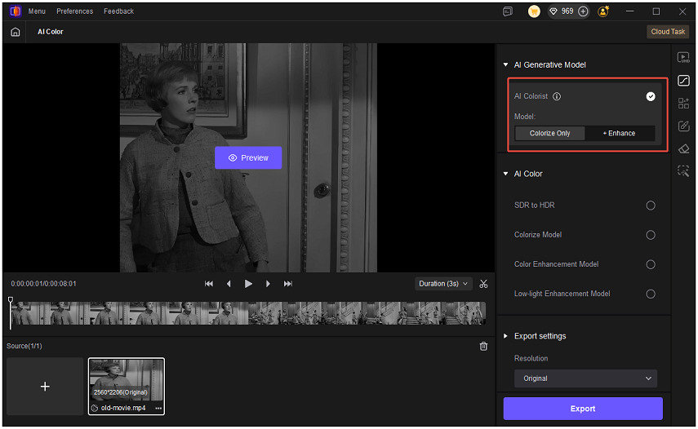Open the three-dots menu on old-movie.mp4

[x=158, y=408]
